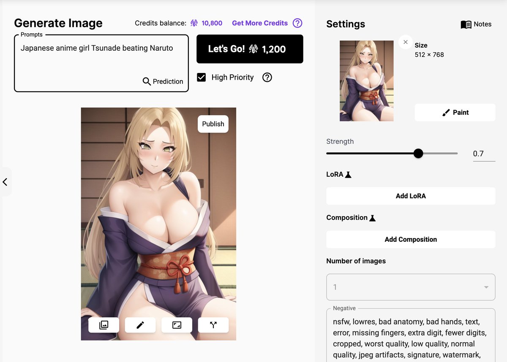The image size is (507, 362).
Task: Click the 10,800 credits balance value
Action: (212, 23)
